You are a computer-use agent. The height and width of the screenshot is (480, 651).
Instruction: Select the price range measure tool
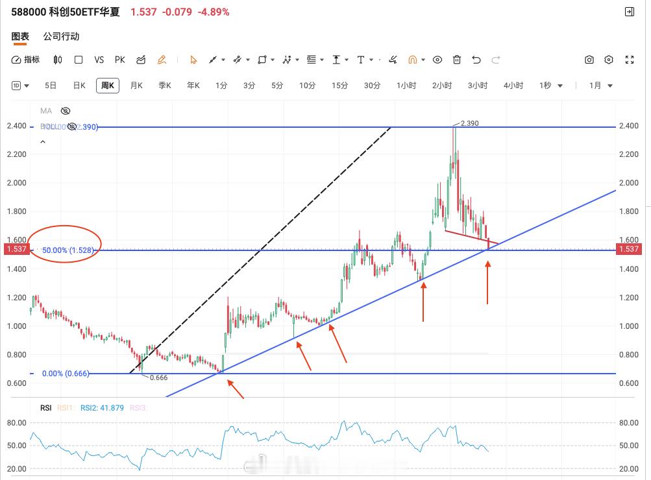(x=336, y=60)
